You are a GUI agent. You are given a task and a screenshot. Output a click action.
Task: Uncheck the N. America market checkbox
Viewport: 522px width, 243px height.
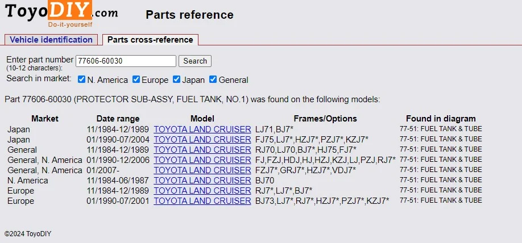point(82,79)
